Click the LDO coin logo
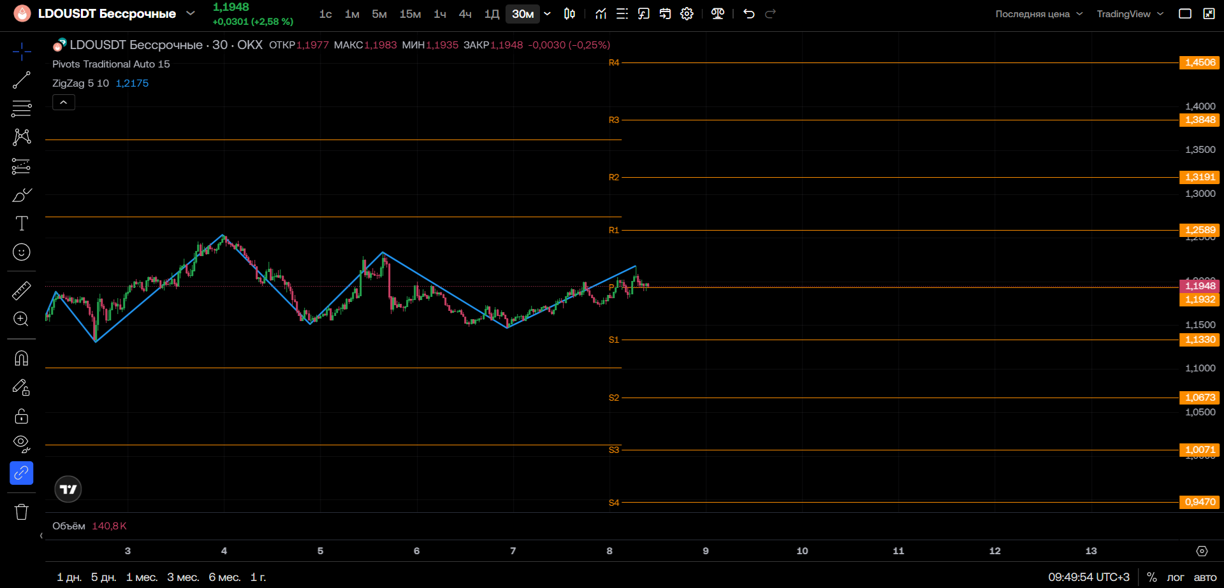Viewport: 1224px width, 588px height. click(x=22, y=13)
